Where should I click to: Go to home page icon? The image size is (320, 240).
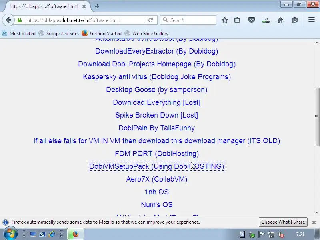[x=280, y=20]
